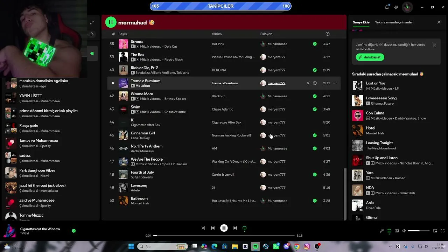Select Lost on You in the queue
Image resolution: width=448 pixels, height=252 pixels.
376,83
